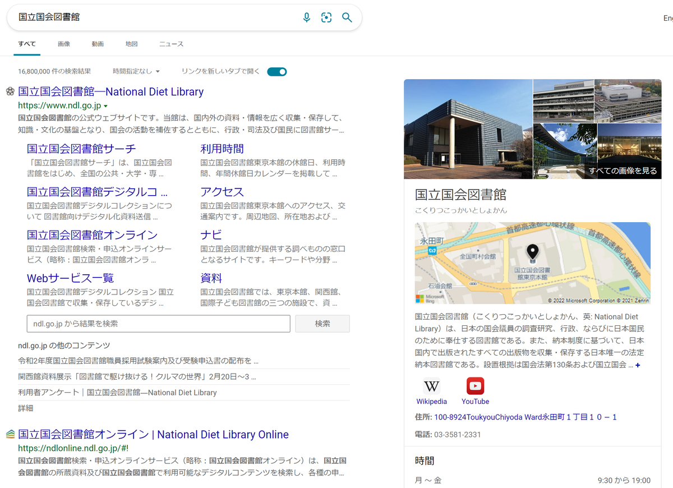Image resolution: width=673 pixels, height=488 pixels.
Task: Click NDL Online result favicon
Action: (10, 434)
